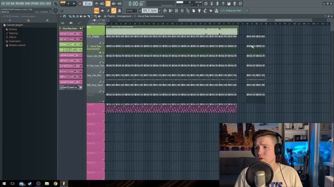Screen dimensions: 334x187
Task: Select the Delete tool in the playlist
Action: click(77, 16)
